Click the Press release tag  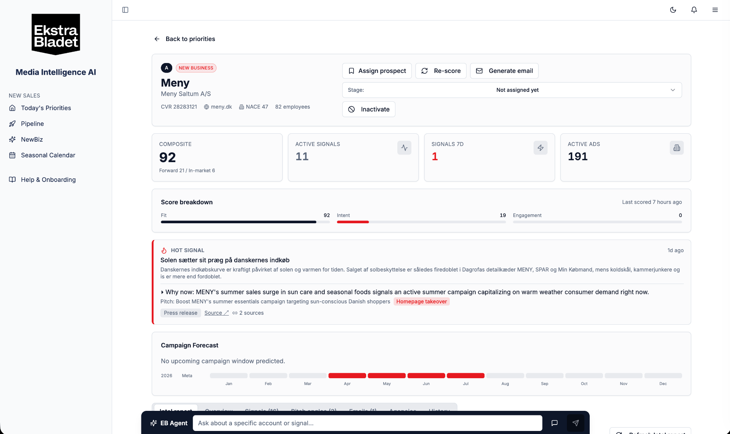[181, 313]
